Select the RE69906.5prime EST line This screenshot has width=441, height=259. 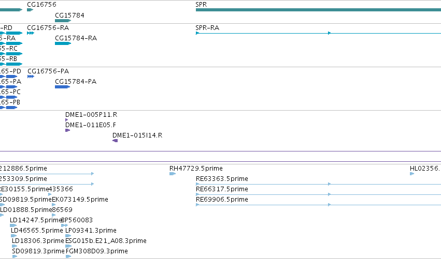click(x=318, y=205)
